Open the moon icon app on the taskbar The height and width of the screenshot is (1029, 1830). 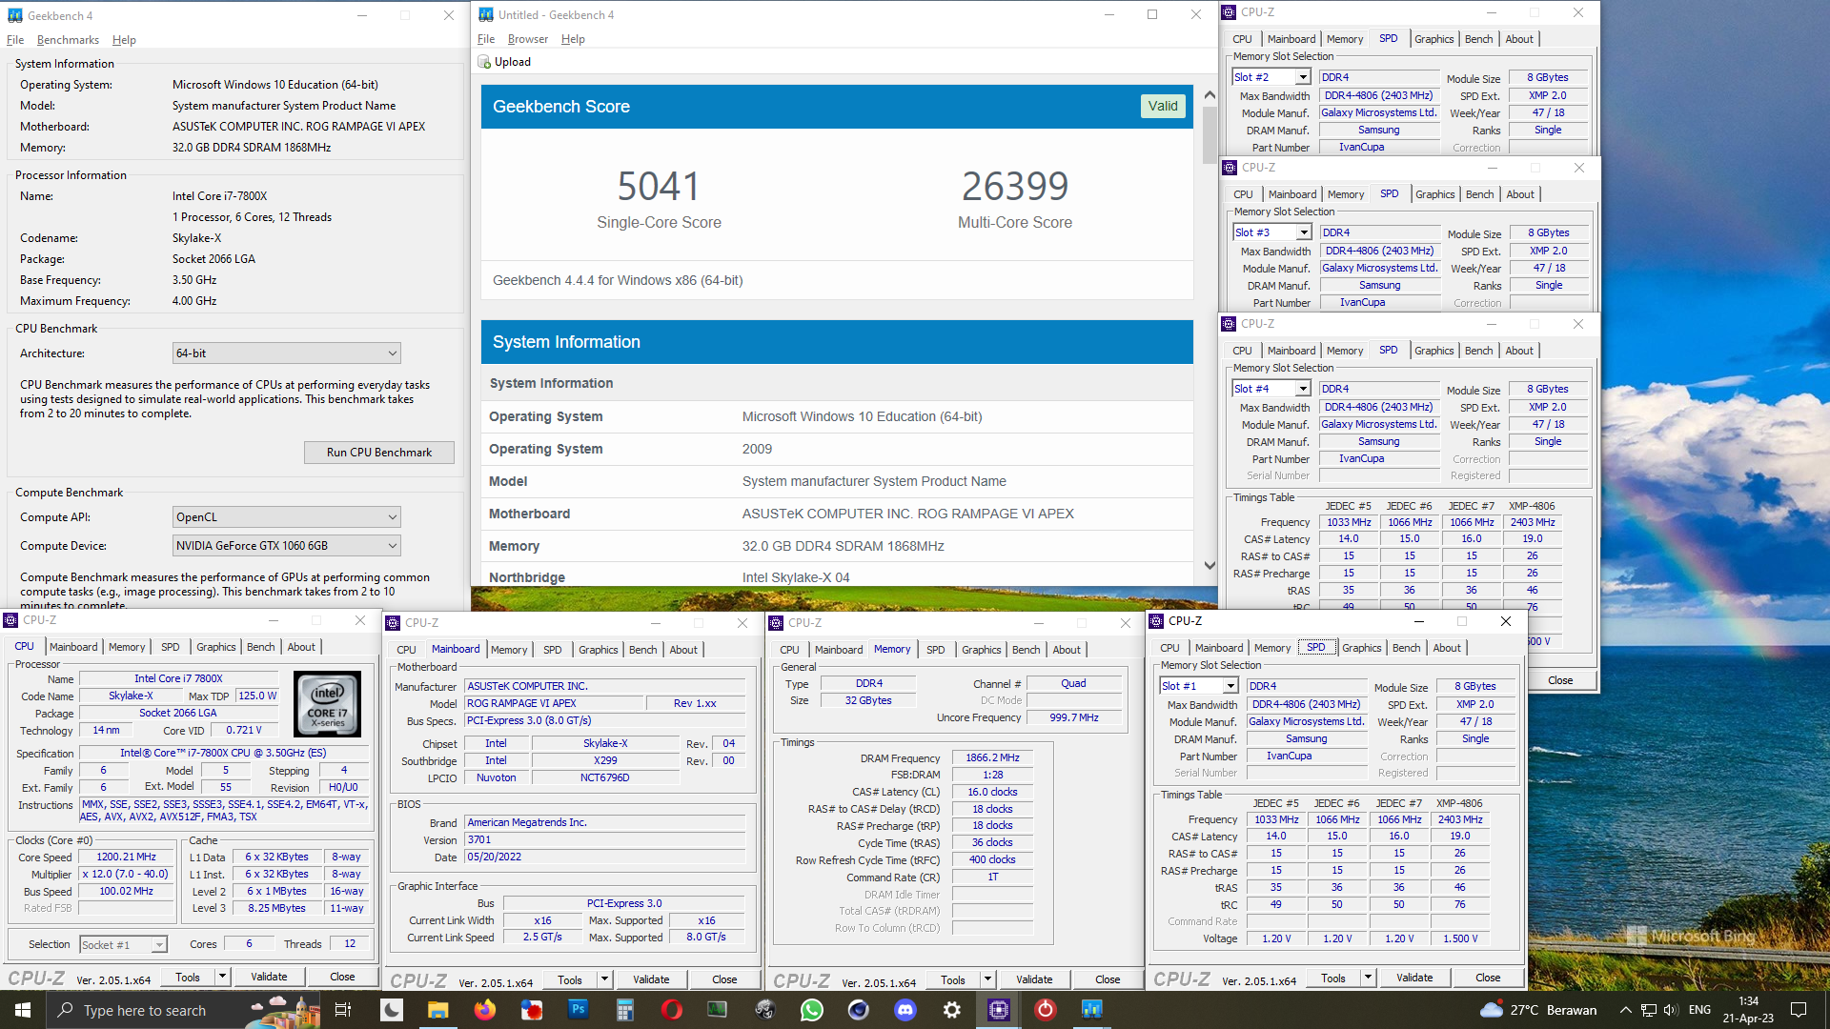click(x=391, y=1010)
